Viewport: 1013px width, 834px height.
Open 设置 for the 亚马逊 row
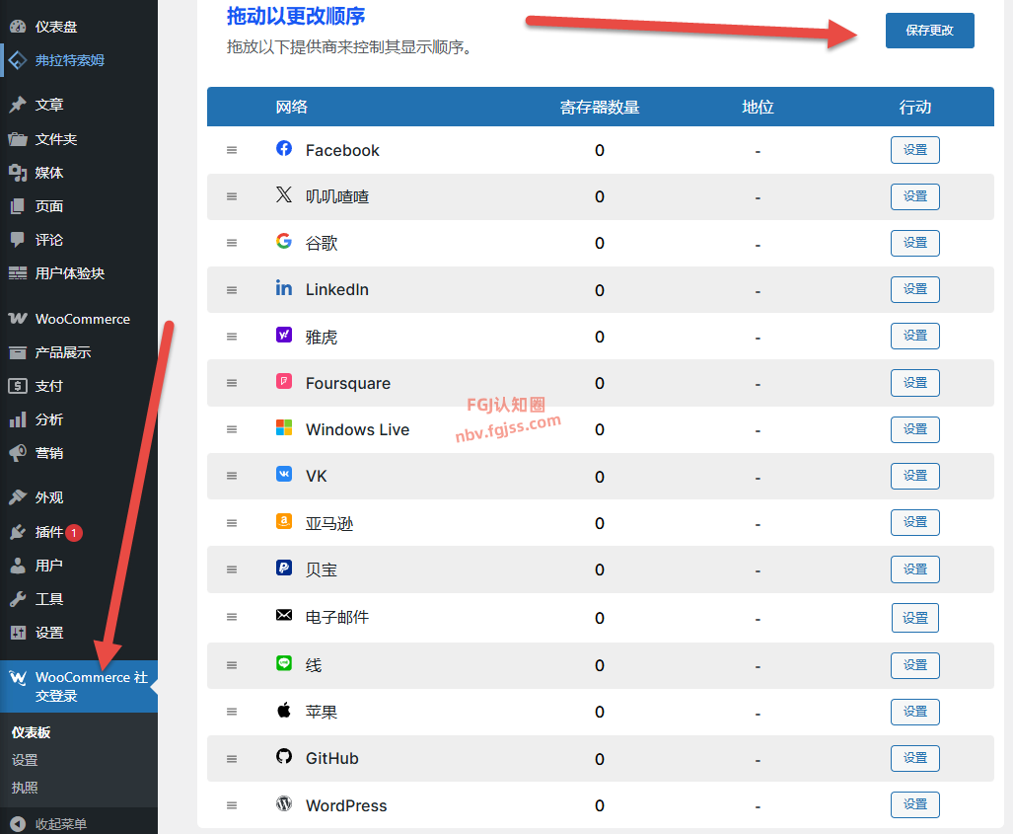point(914,522)
